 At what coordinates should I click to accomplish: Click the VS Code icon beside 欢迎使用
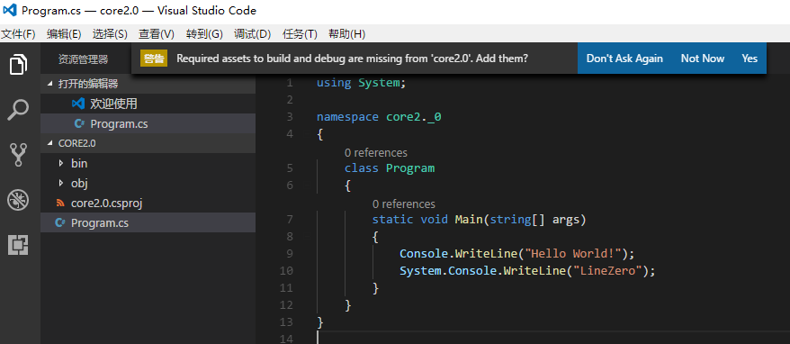click(78, 104)
